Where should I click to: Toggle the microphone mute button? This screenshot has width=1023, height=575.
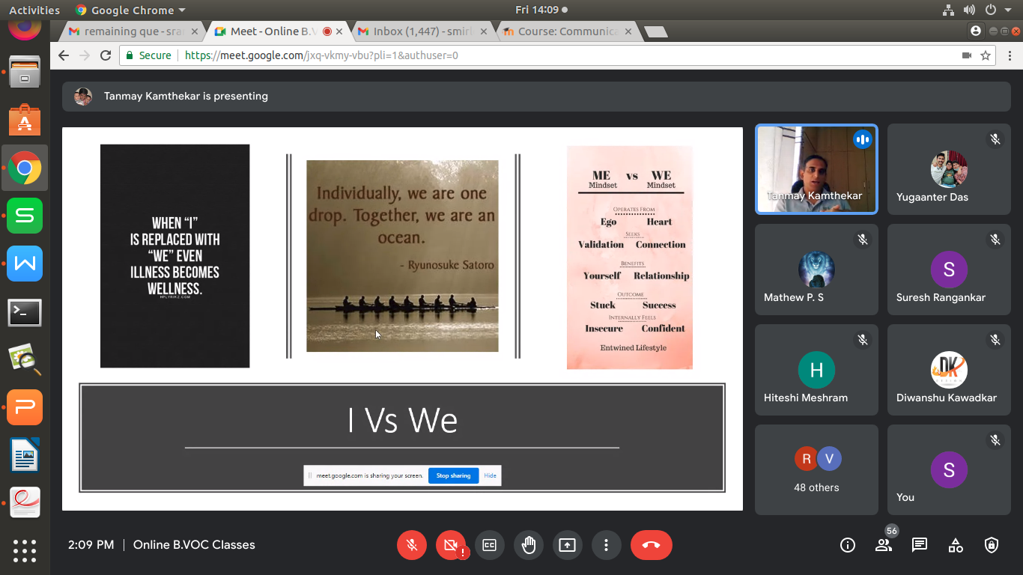point(412,545)
